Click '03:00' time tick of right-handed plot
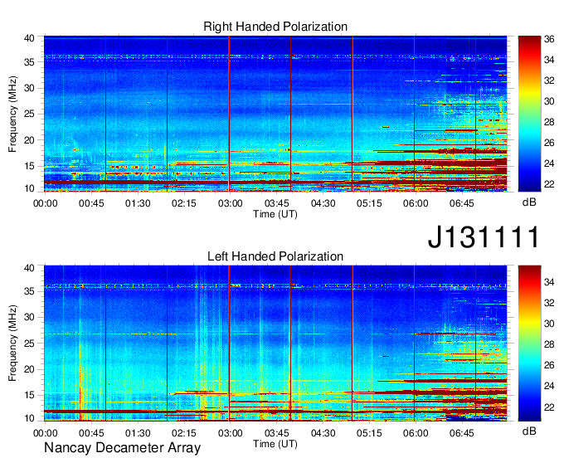 click(x=231, y=203)
